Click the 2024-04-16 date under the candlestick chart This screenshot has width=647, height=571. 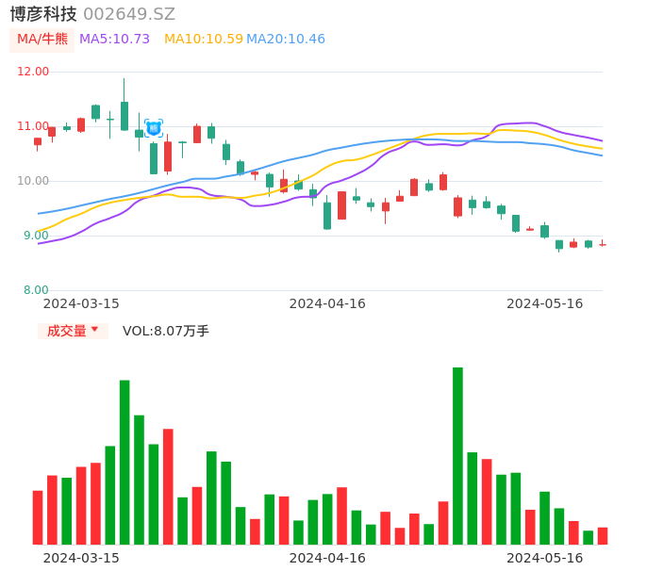click(327, 303)
